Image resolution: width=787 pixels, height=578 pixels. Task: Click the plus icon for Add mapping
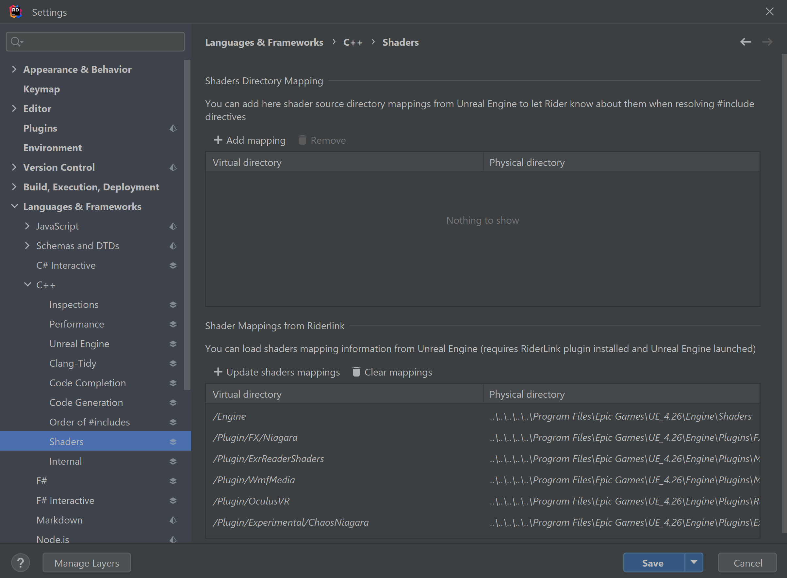pos(218,140)
